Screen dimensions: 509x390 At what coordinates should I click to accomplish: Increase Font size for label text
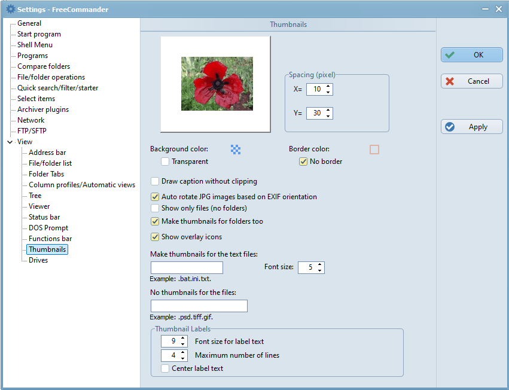click(183, 339)
